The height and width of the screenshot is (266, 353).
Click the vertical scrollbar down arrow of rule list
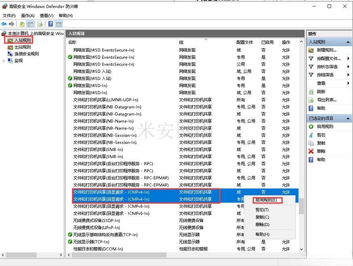click(x=301, y=249)
